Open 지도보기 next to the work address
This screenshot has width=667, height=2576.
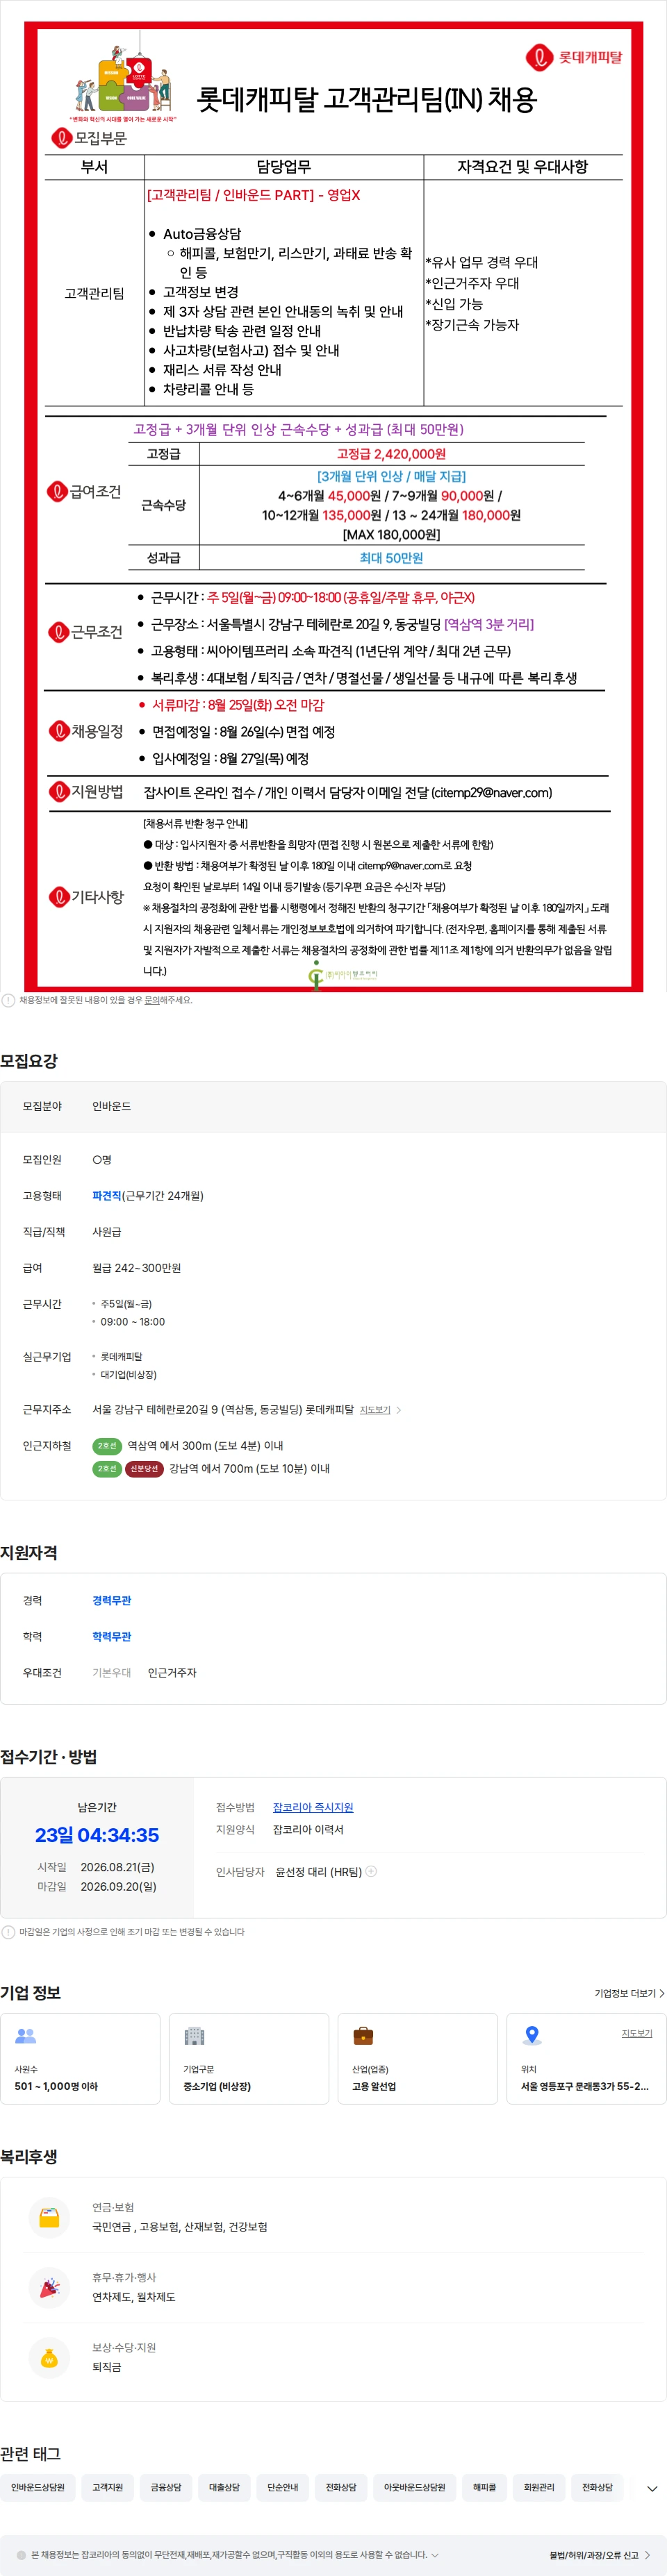[x=375, y=1410]
